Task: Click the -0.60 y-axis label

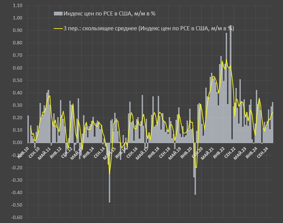Action: (16, 217)
